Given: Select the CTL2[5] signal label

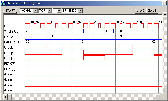Looking at the screenshot, I should point(9,58).
